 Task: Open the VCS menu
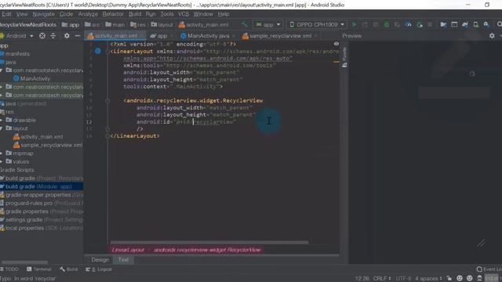pyautogui.click(x=184, y=14)
